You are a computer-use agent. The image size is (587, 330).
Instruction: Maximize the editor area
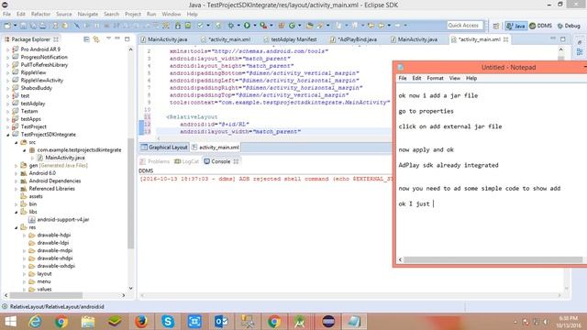[x=563, y=38]
